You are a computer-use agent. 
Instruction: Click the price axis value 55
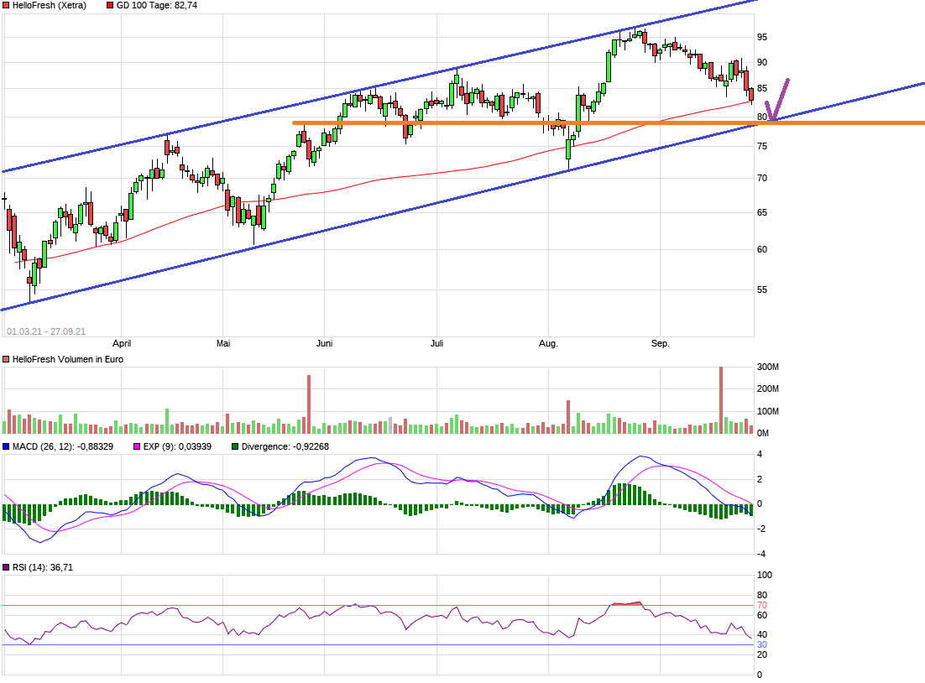[x=762, y=289]
